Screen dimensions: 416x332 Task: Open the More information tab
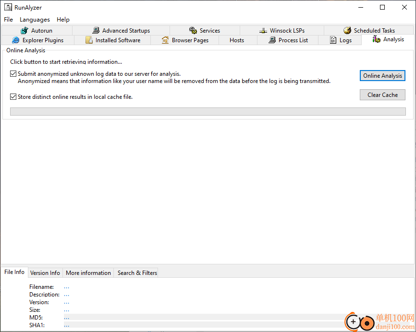(88, 273)
